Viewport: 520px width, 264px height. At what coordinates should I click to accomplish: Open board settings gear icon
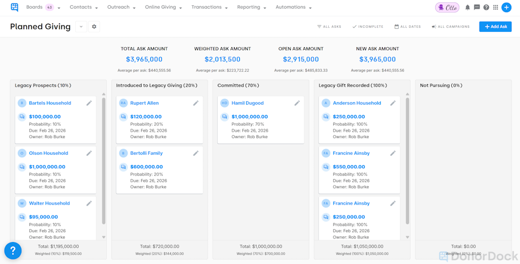point(94,27)
